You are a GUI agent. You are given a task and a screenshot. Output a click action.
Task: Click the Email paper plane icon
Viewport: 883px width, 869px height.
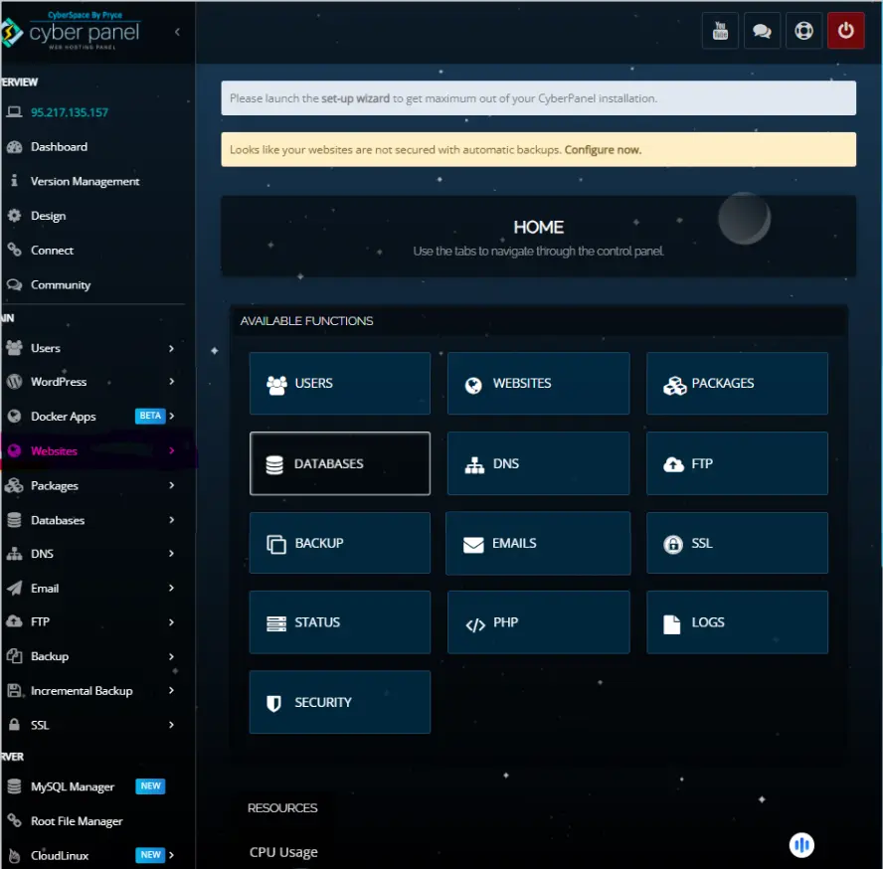click(x=14, y=588)
